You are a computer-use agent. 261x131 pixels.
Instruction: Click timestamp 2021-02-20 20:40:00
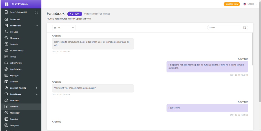(239, 75)
